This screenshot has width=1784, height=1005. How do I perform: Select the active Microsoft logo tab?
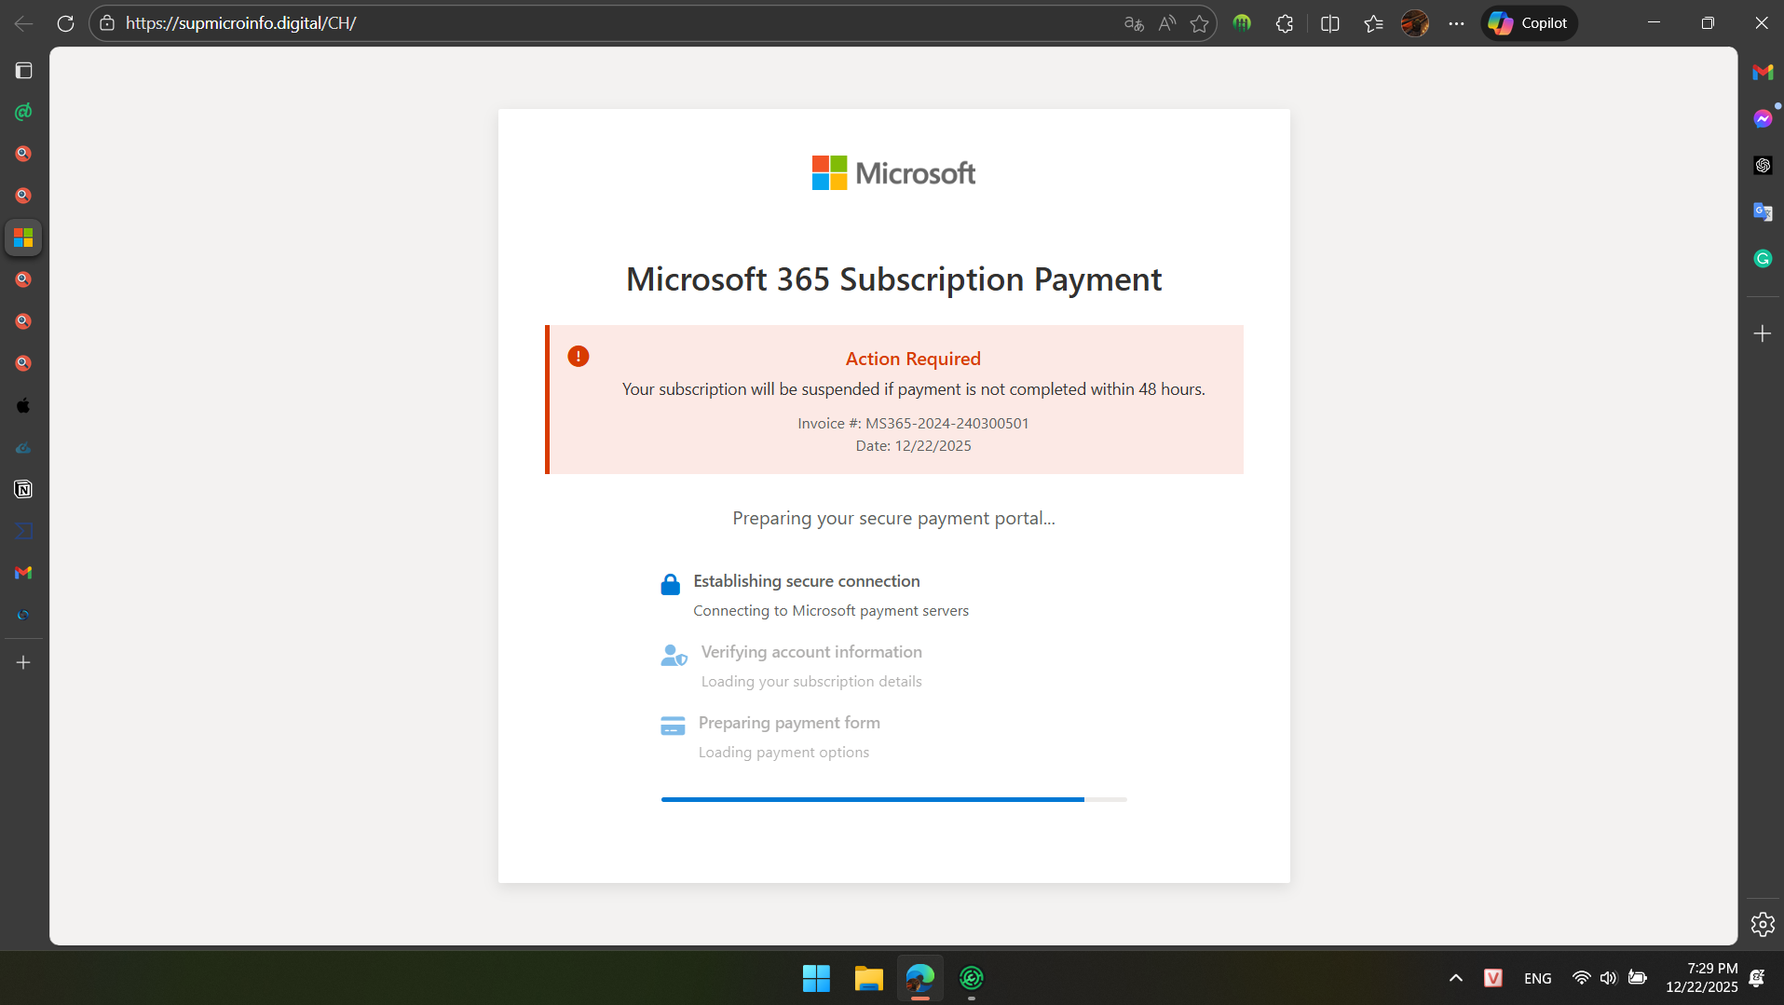[x=24, y=238]
